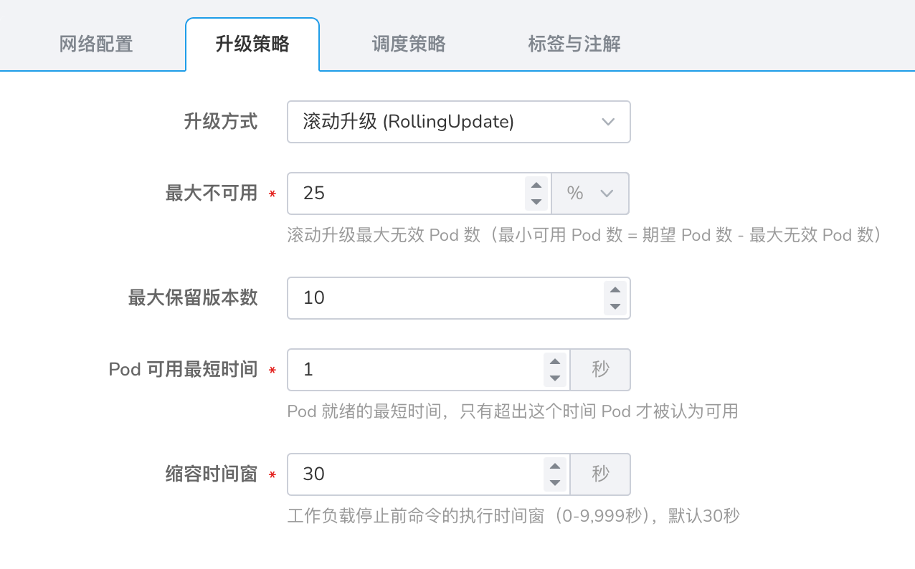
Task: Click the 秒 unit label beside 缩容时间窗
Action: tap(600, 474)
